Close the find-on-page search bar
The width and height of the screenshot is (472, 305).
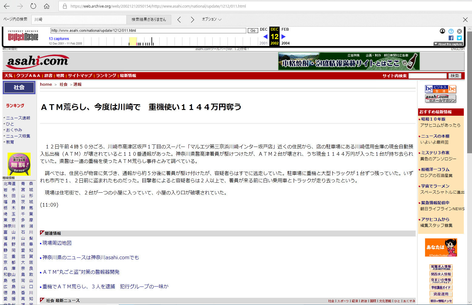tap(465, 20)
